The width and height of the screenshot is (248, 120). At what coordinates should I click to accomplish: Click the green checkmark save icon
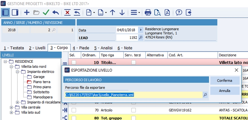coord(46,12)
